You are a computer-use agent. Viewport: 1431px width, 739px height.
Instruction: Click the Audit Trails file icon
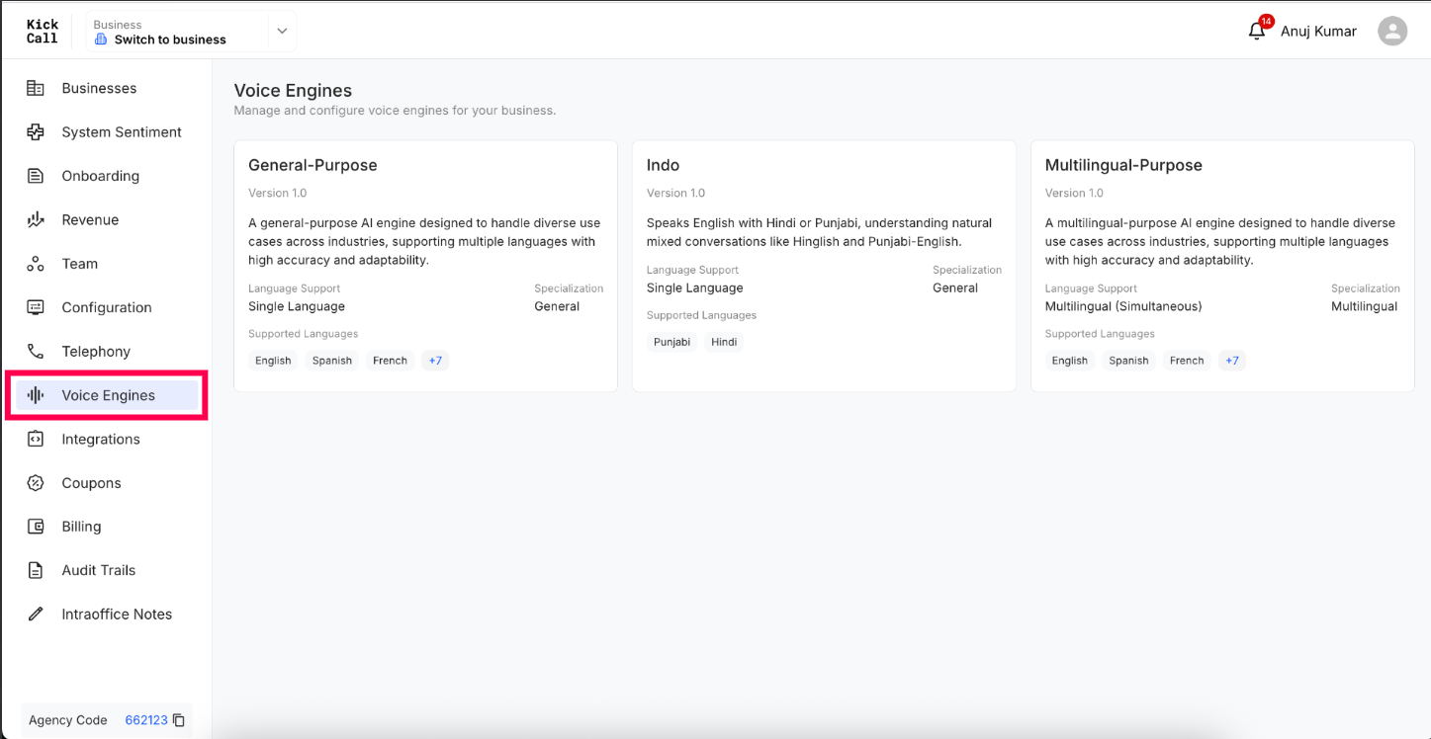coord(36,570)
